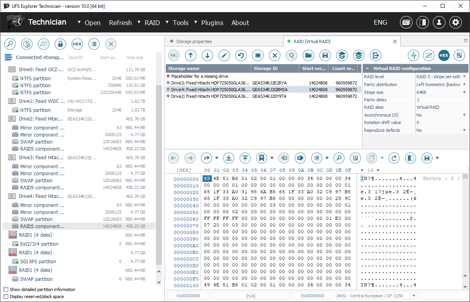
Task: Enable Display reserved/slack space checkbox
Action: (5, 297)
